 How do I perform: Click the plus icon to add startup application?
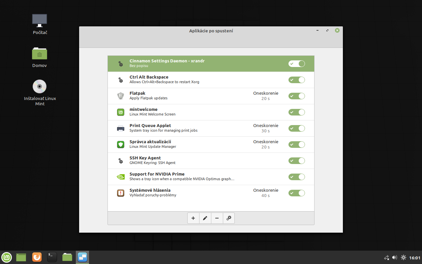pyautogui.click(x=193, y=218)
